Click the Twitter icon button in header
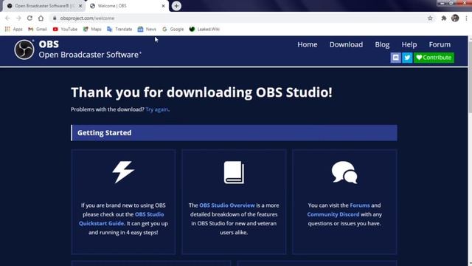Screen dimensions: 472x266 click(407, 58)
